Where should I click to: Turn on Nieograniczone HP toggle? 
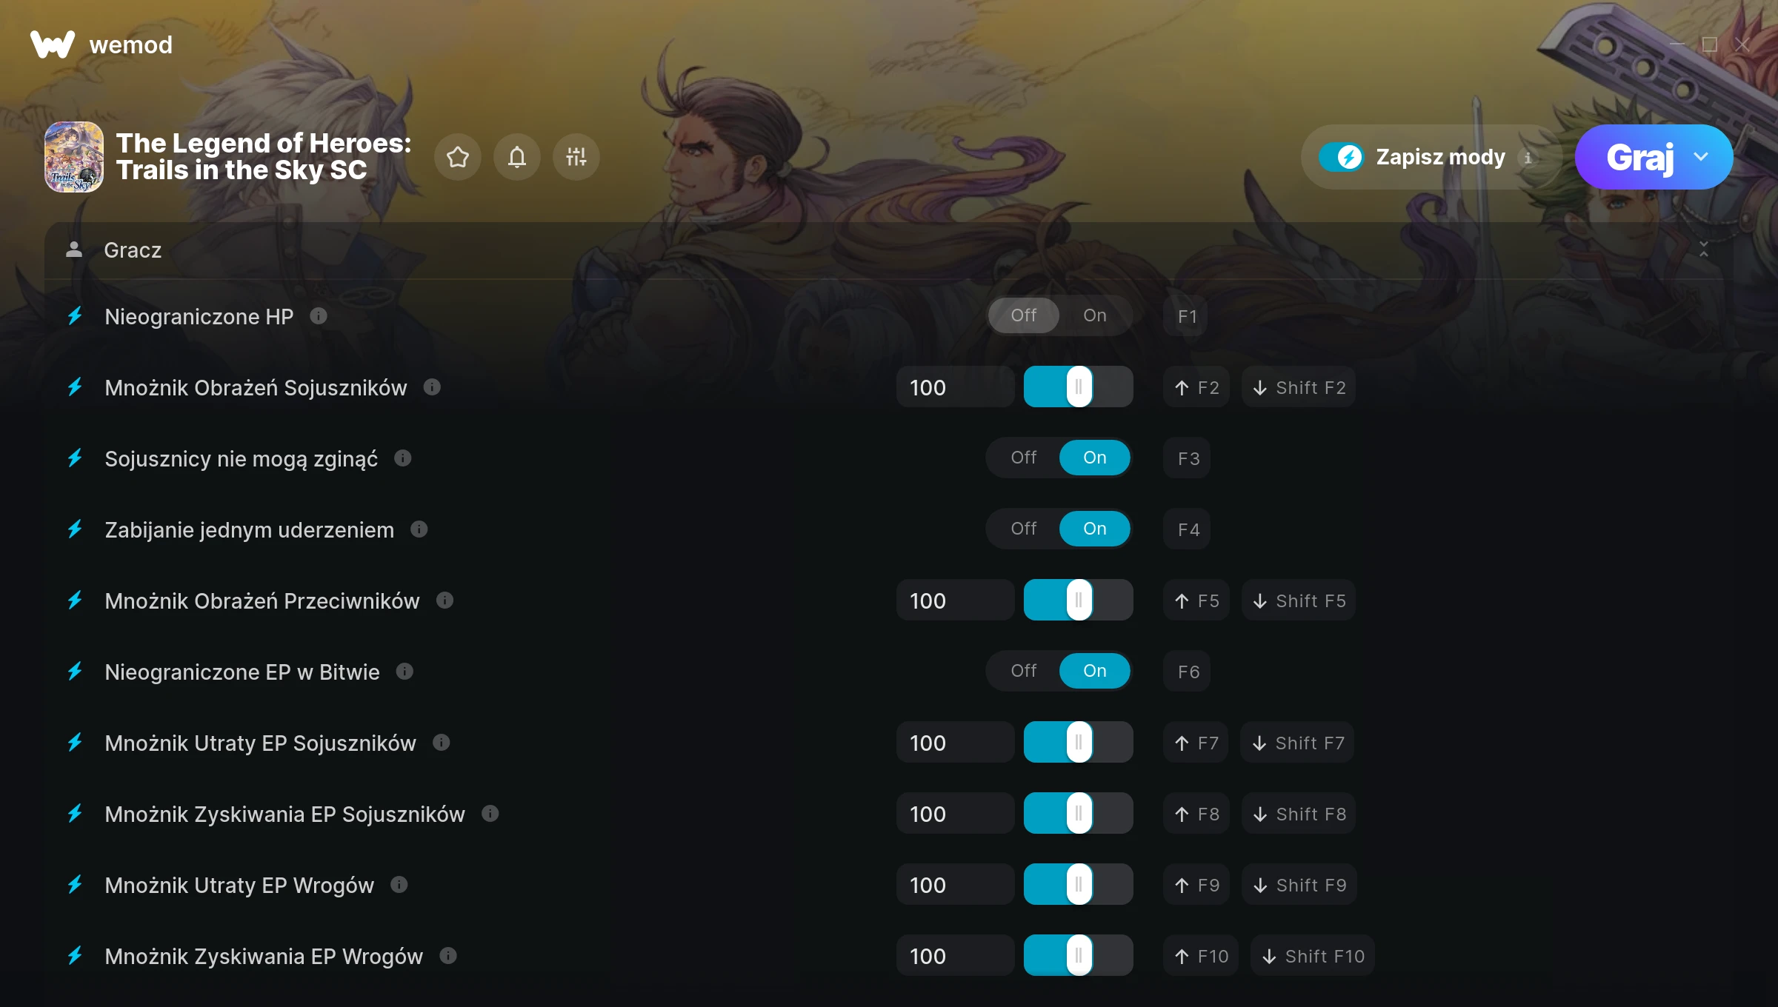click(x=1095, y=315)
